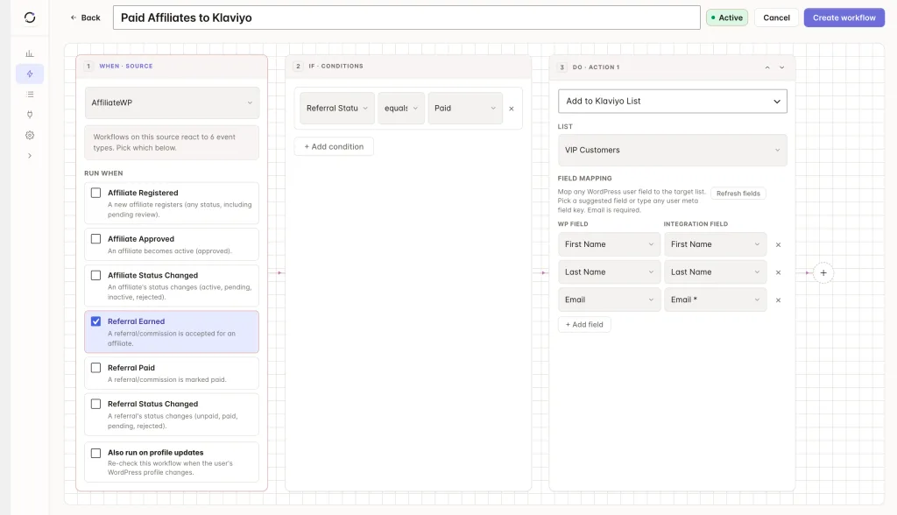Click the Create workflow button

click(844, 18)
